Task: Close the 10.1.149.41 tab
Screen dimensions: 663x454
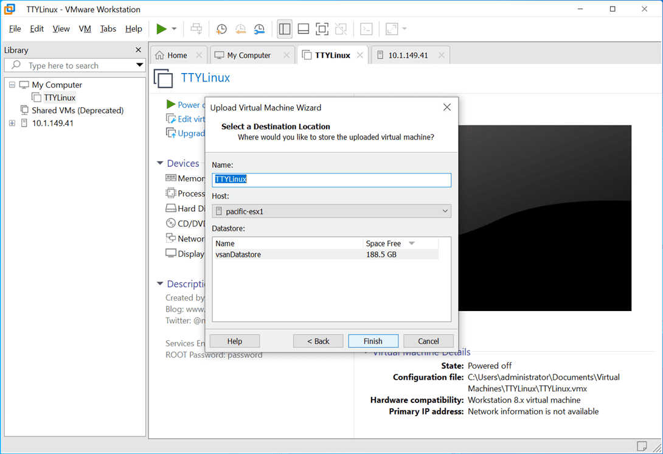Action: pos(442,55)
